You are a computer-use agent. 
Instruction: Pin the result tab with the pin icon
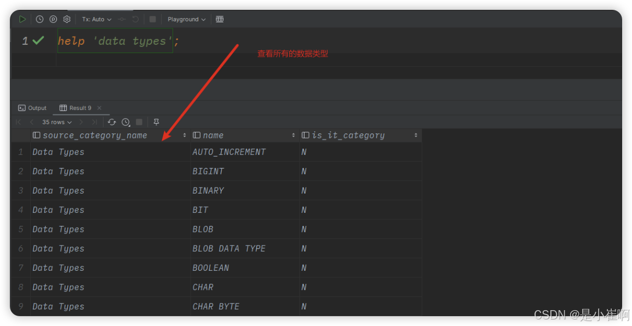pyautogui.click(x=157, y=122)
